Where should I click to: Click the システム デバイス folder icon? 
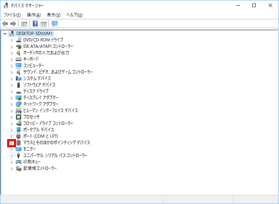coord(19,78)
